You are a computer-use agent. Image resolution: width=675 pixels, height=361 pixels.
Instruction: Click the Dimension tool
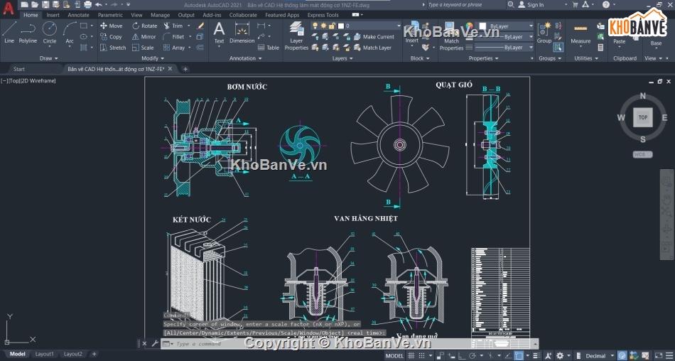pyautogui.click(x=242, y=33)
